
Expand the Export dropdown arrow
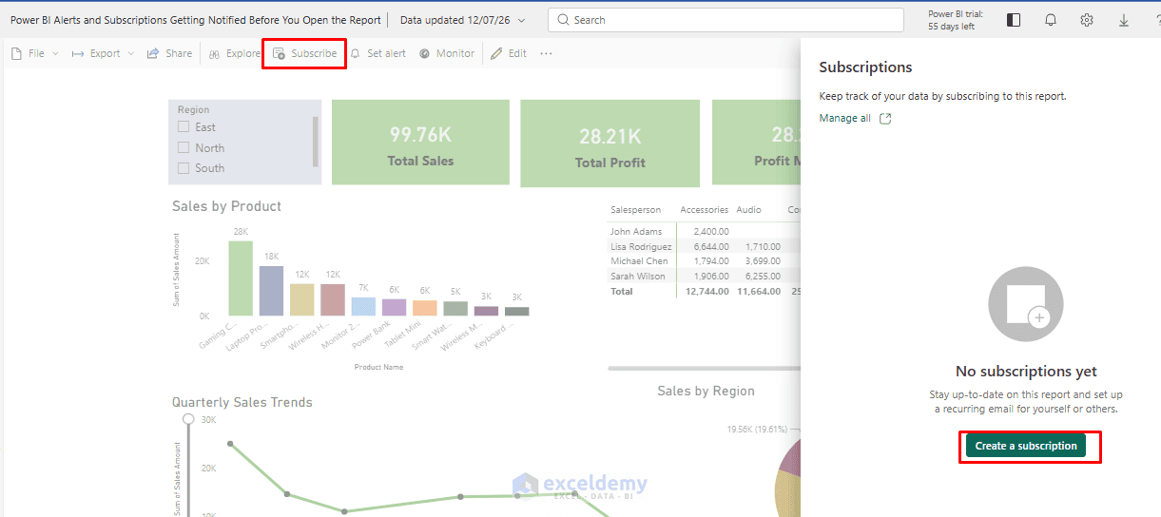(x=131, y=54)
